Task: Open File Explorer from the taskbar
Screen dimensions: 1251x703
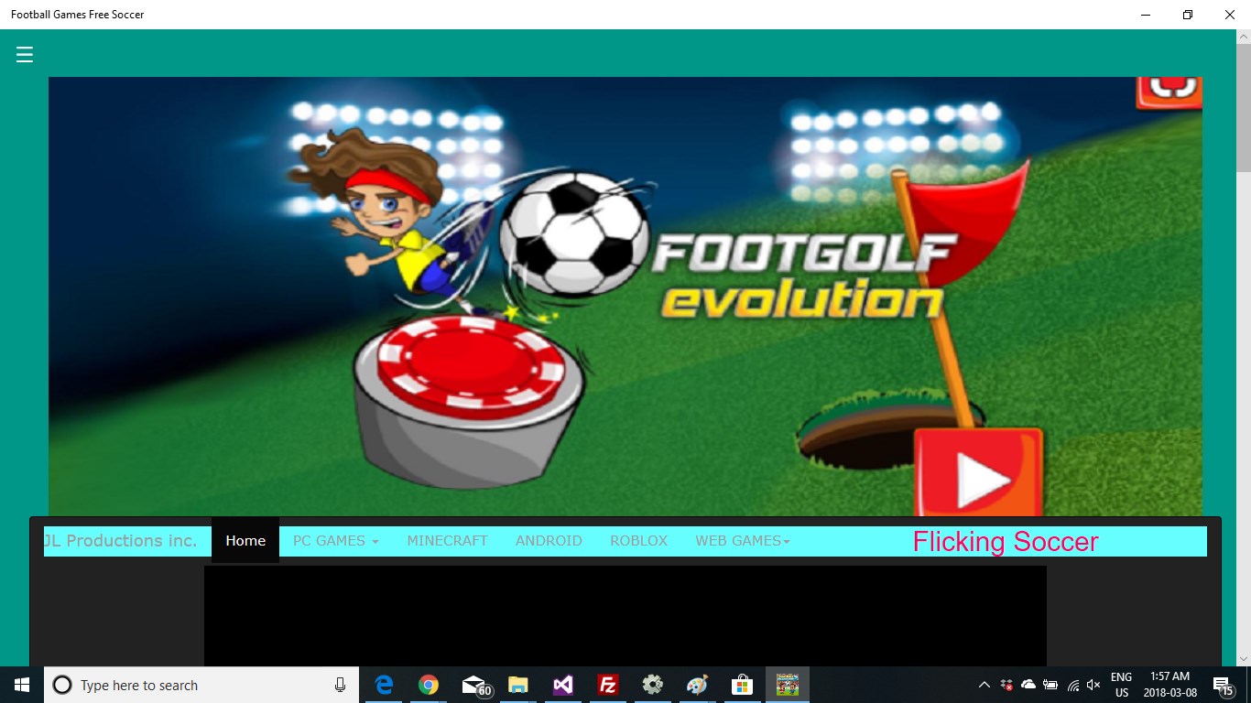Action: (x=518, y=685)
